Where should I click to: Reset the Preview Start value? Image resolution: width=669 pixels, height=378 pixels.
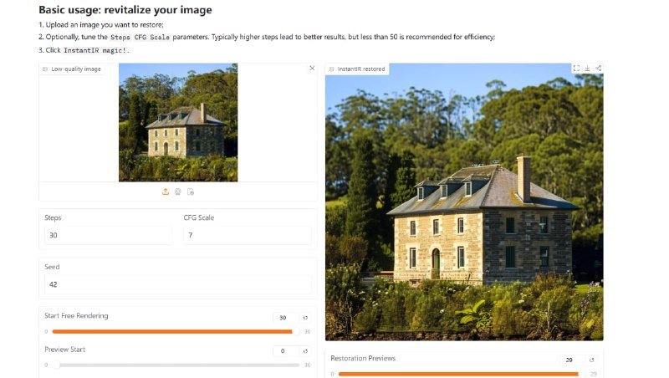(x=306, y=351)
